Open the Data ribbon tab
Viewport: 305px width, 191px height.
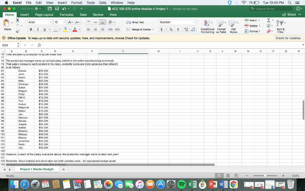tap(83, 15)
